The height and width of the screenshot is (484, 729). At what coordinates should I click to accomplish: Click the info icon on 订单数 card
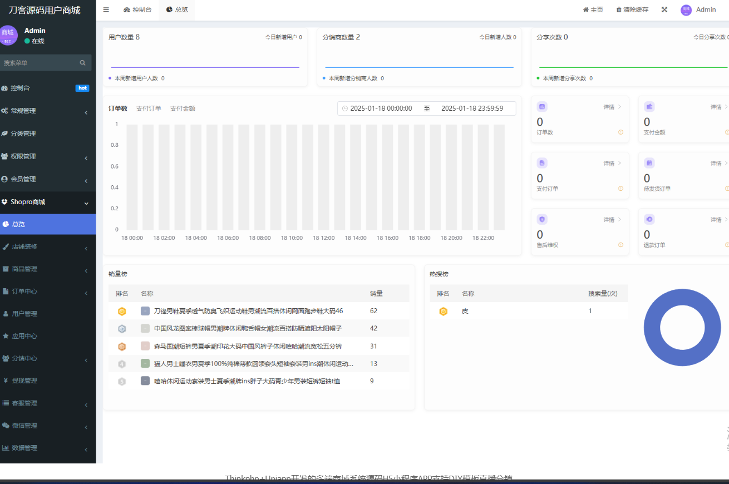620,132
